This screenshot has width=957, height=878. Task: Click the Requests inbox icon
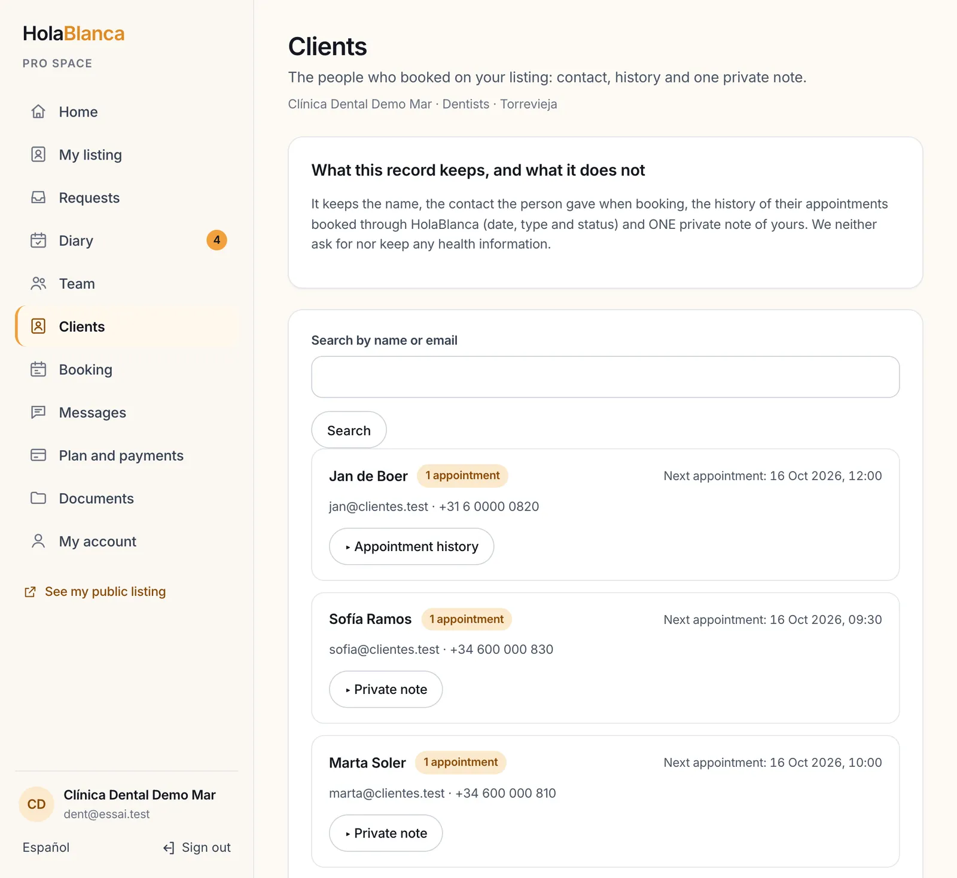38,198
